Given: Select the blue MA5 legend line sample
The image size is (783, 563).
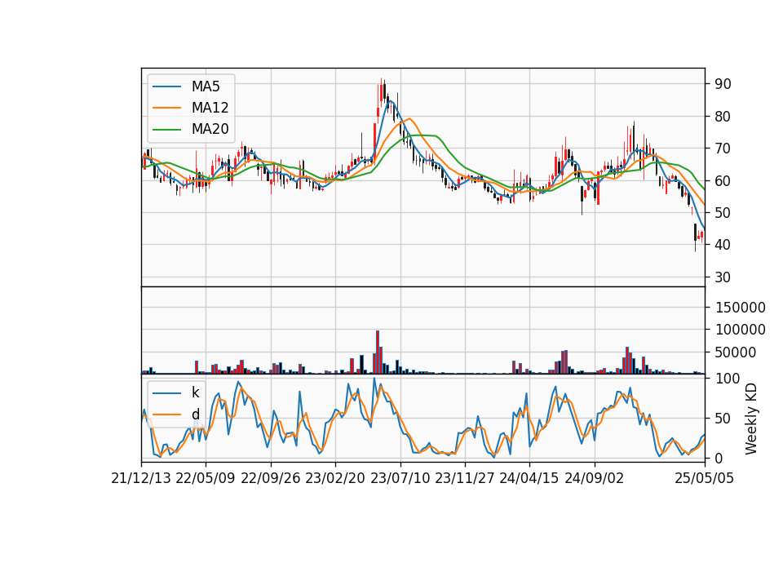Looking at the screenshot, I should click(x=166, y=86).
